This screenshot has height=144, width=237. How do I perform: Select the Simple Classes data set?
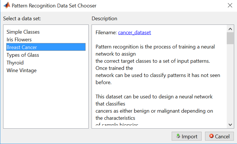tap(23, 32)
